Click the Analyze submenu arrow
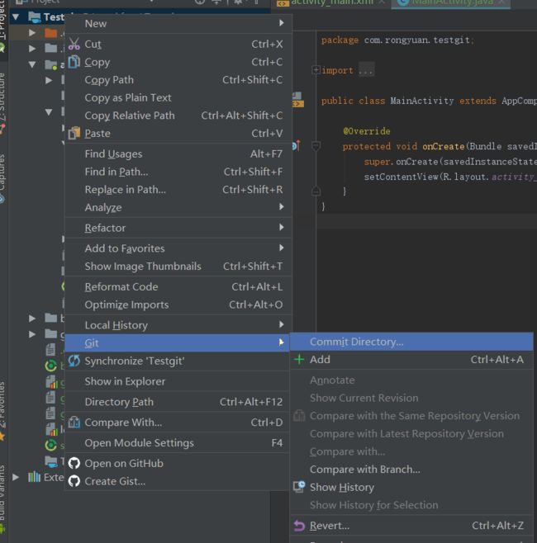The height and width of the screenshot is (543, 537). [x=282, y=207]
